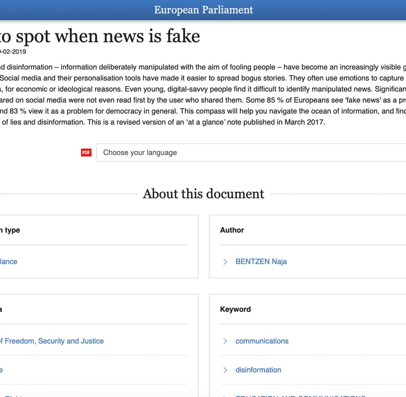406x397 pixels.
Task: Open author link BENTZEN Naja
Action: coord(261,261)
